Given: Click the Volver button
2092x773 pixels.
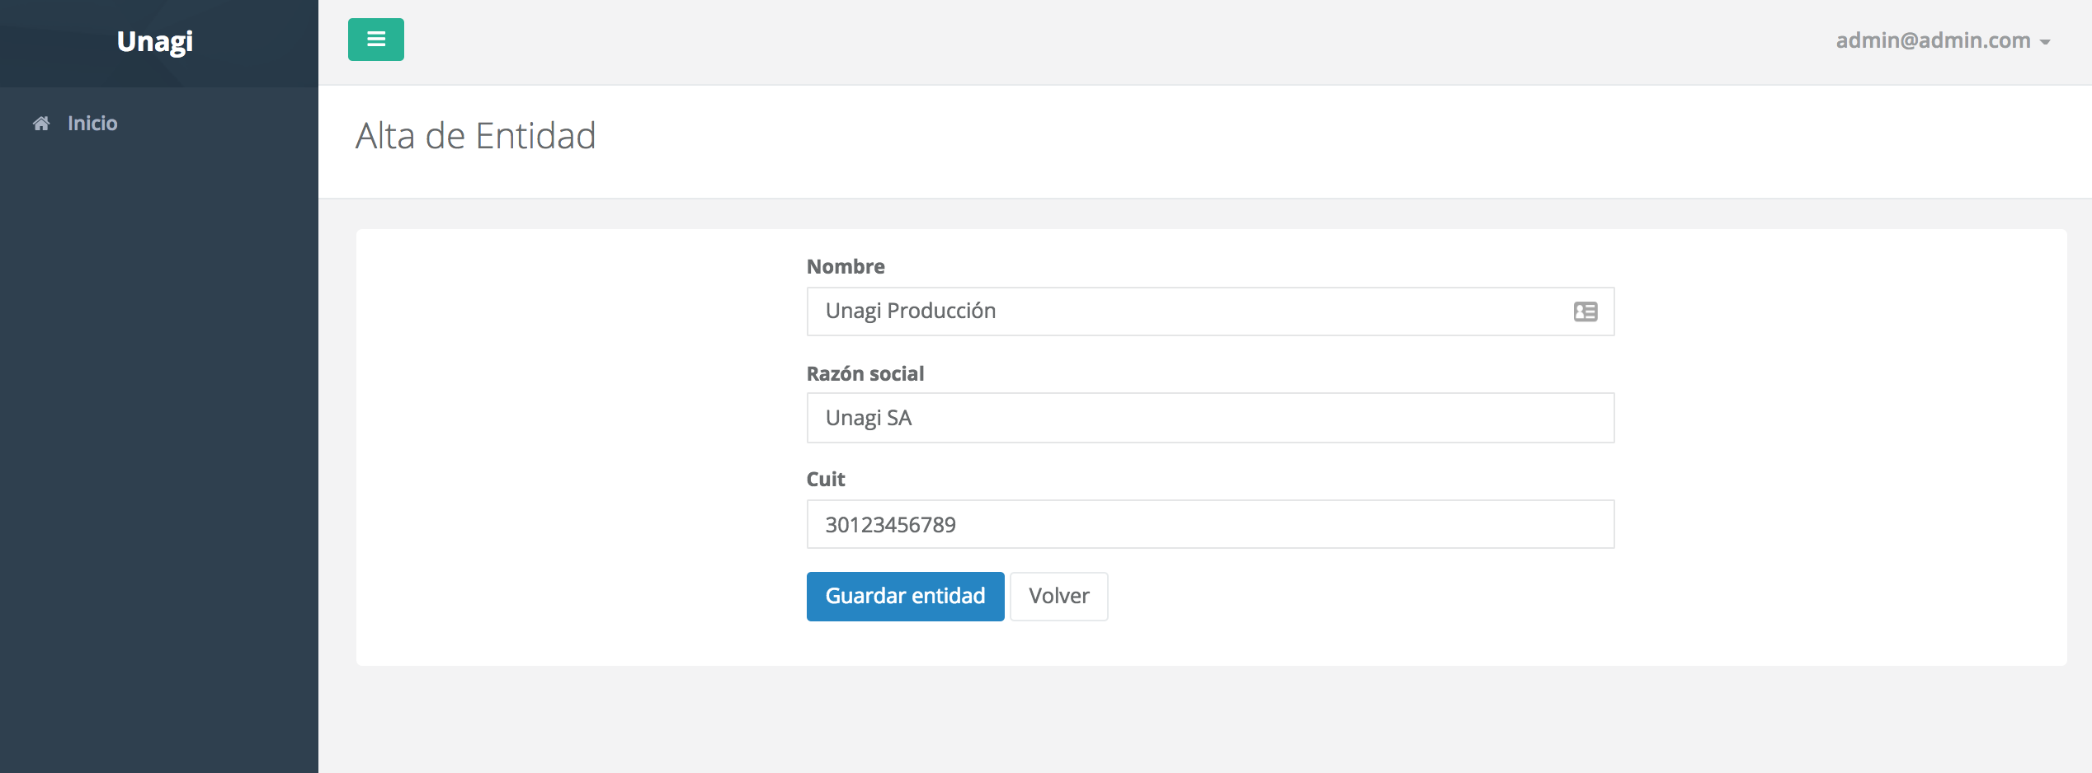Looking at the screenshot, I should tap(1059, 596).
